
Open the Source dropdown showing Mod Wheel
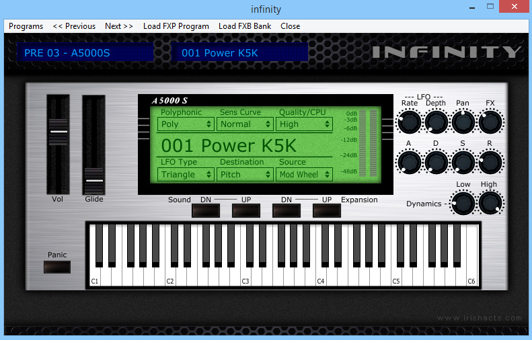click(x=304, y=174)
